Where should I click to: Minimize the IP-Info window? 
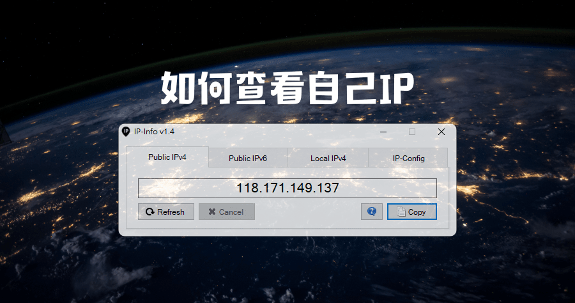[383, 132]
